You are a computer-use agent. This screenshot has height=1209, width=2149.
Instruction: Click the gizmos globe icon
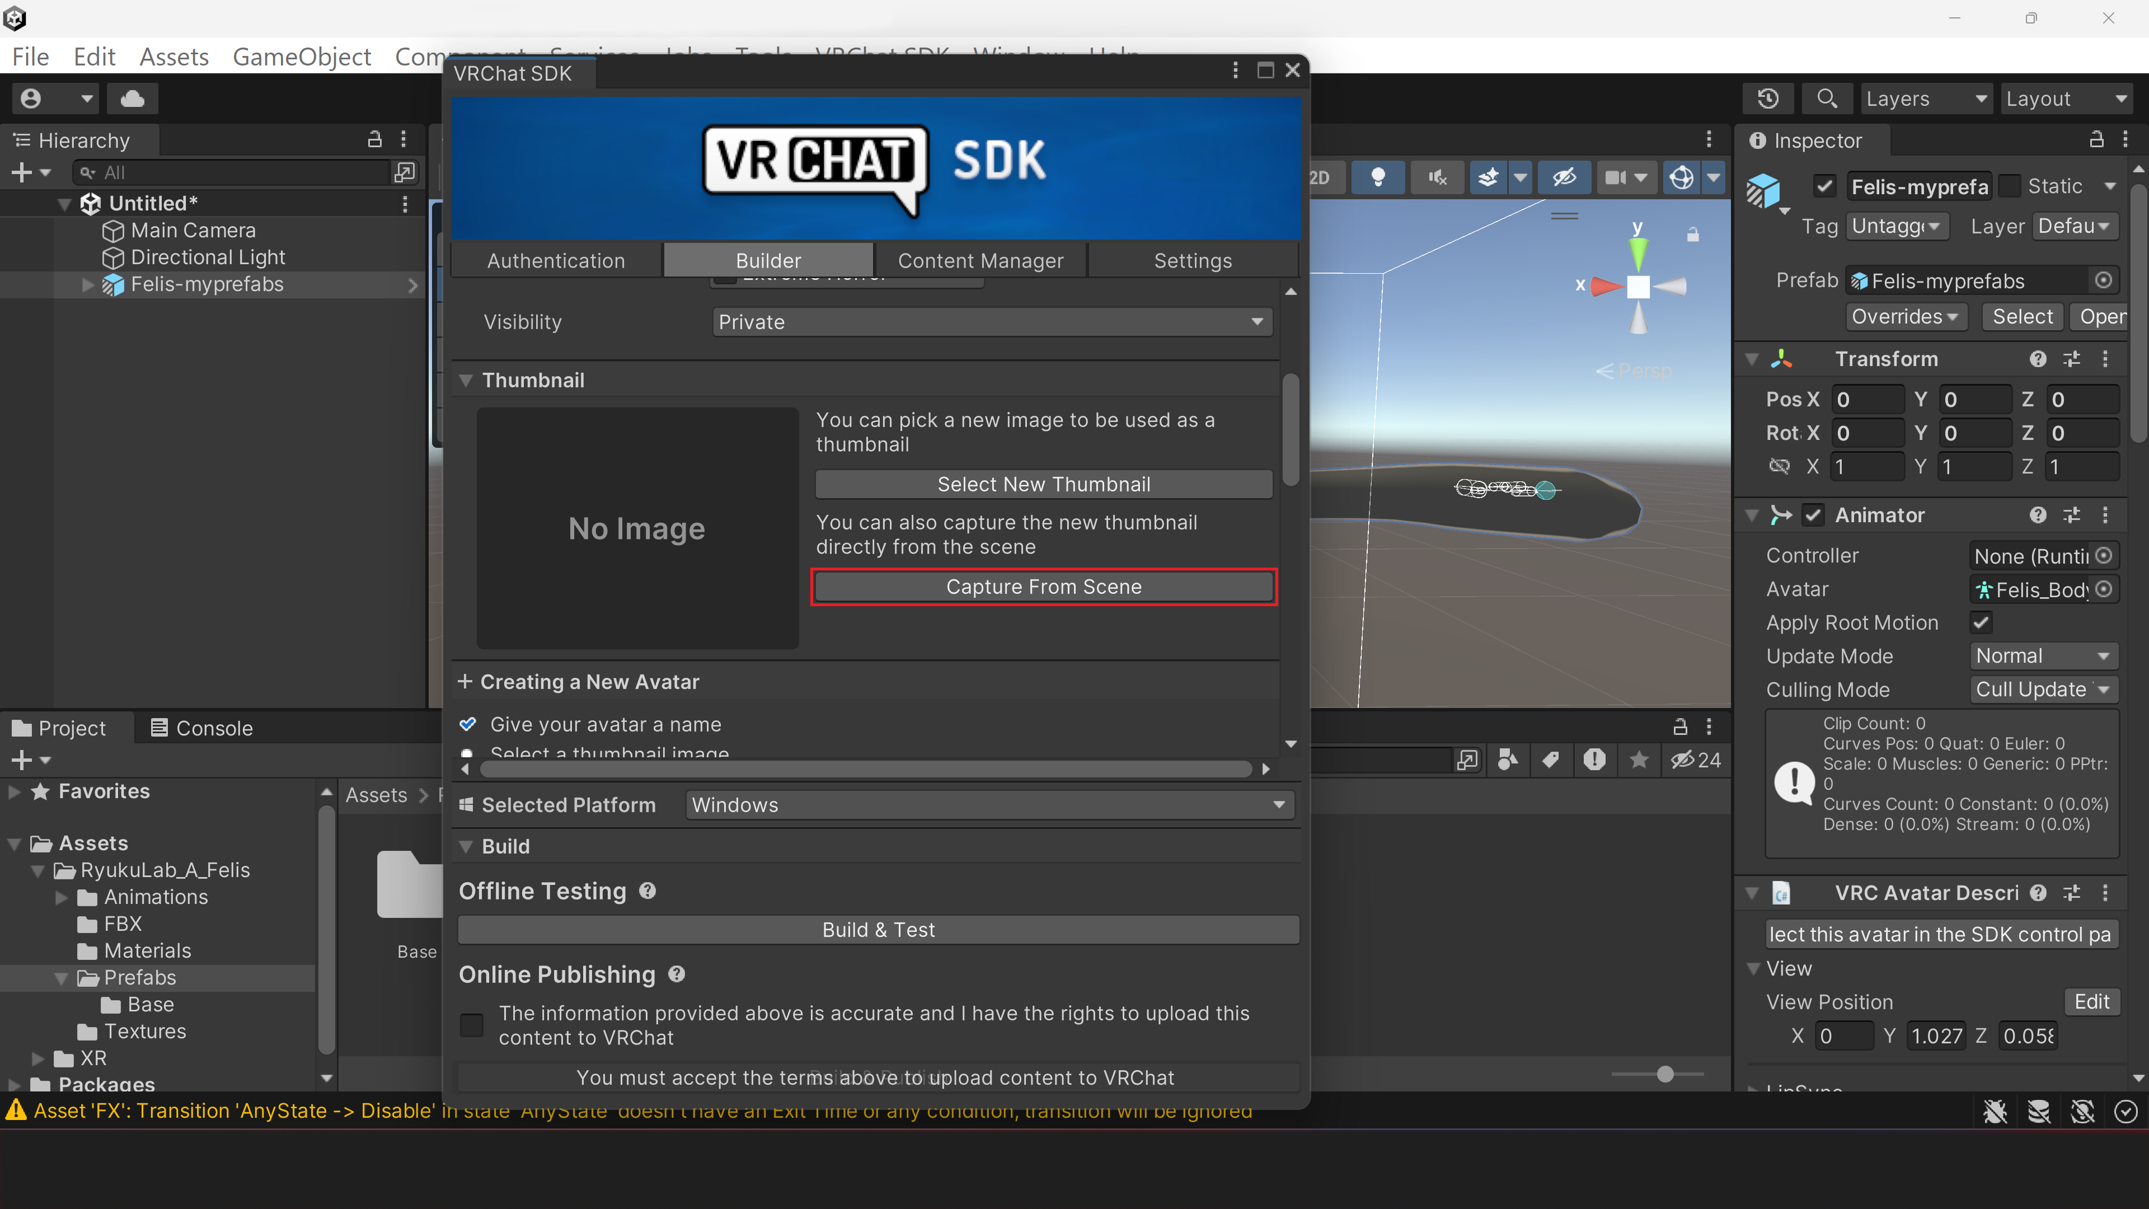(1681, 177)
